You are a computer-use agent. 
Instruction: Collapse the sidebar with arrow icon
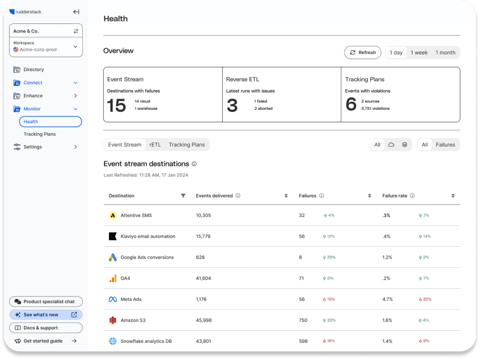point(76,11)
